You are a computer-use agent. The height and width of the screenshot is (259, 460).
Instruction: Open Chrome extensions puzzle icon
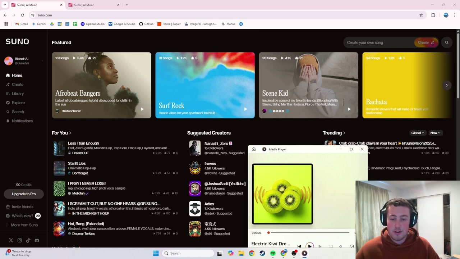(433, 15)
